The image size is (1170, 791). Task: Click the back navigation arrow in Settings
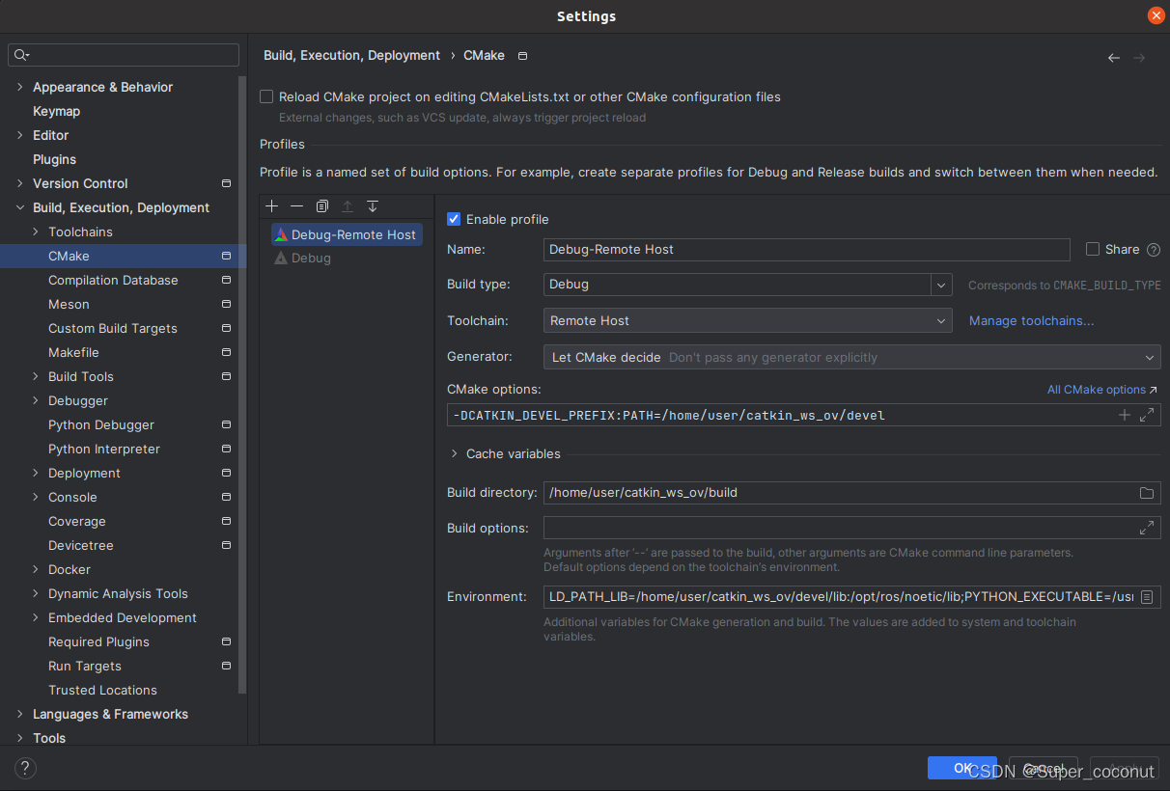1113,58
